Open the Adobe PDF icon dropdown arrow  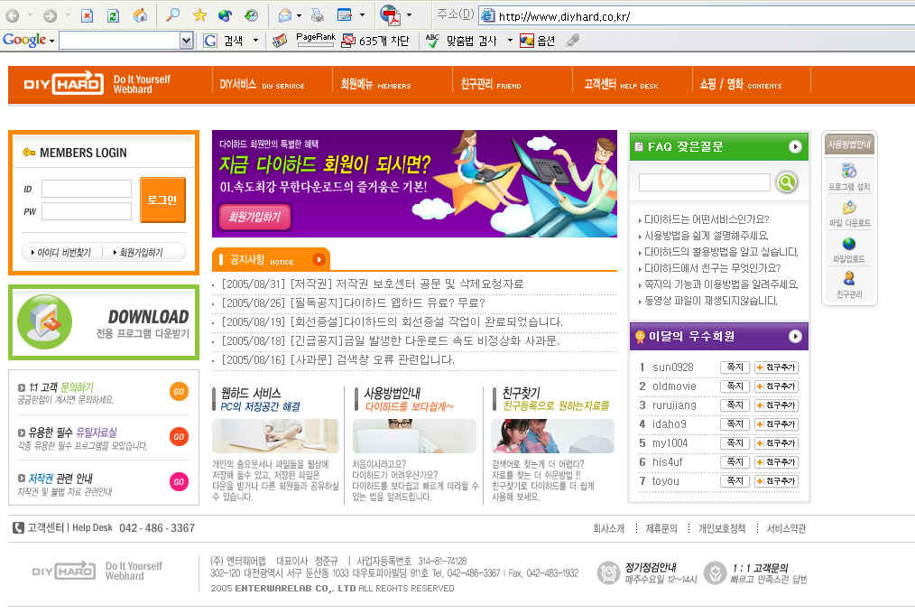tap(409, 15)
